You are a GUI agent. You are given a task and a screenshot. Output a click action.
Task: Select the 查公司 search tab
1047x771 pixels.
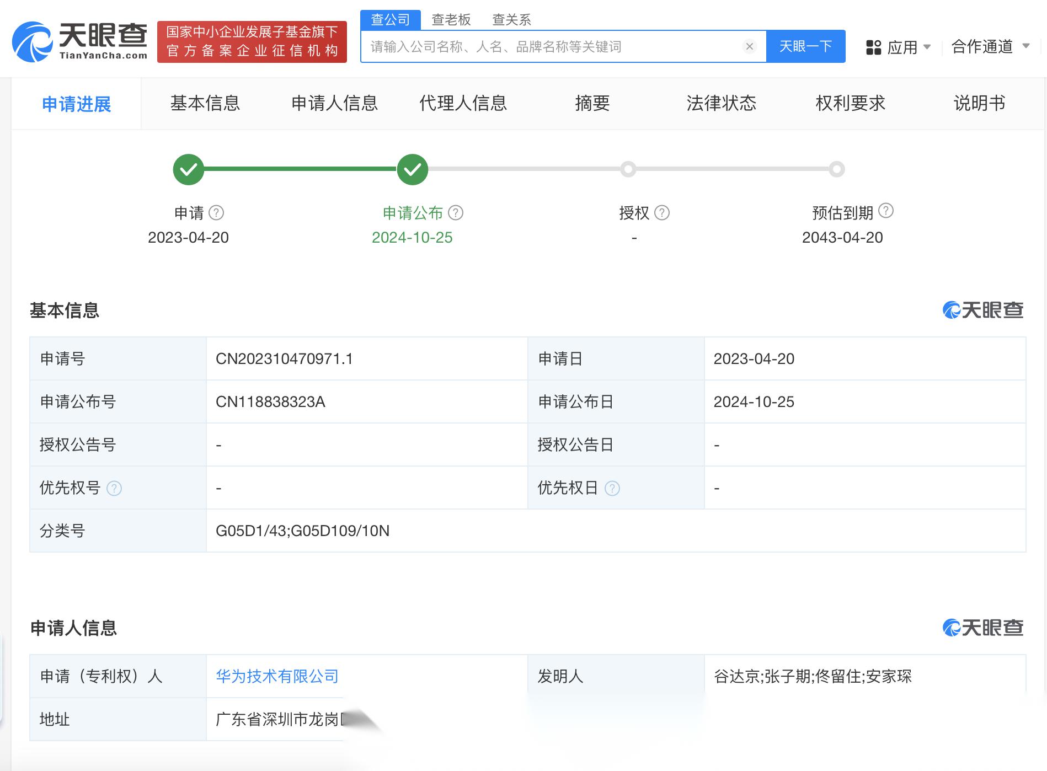coord(391,20)
